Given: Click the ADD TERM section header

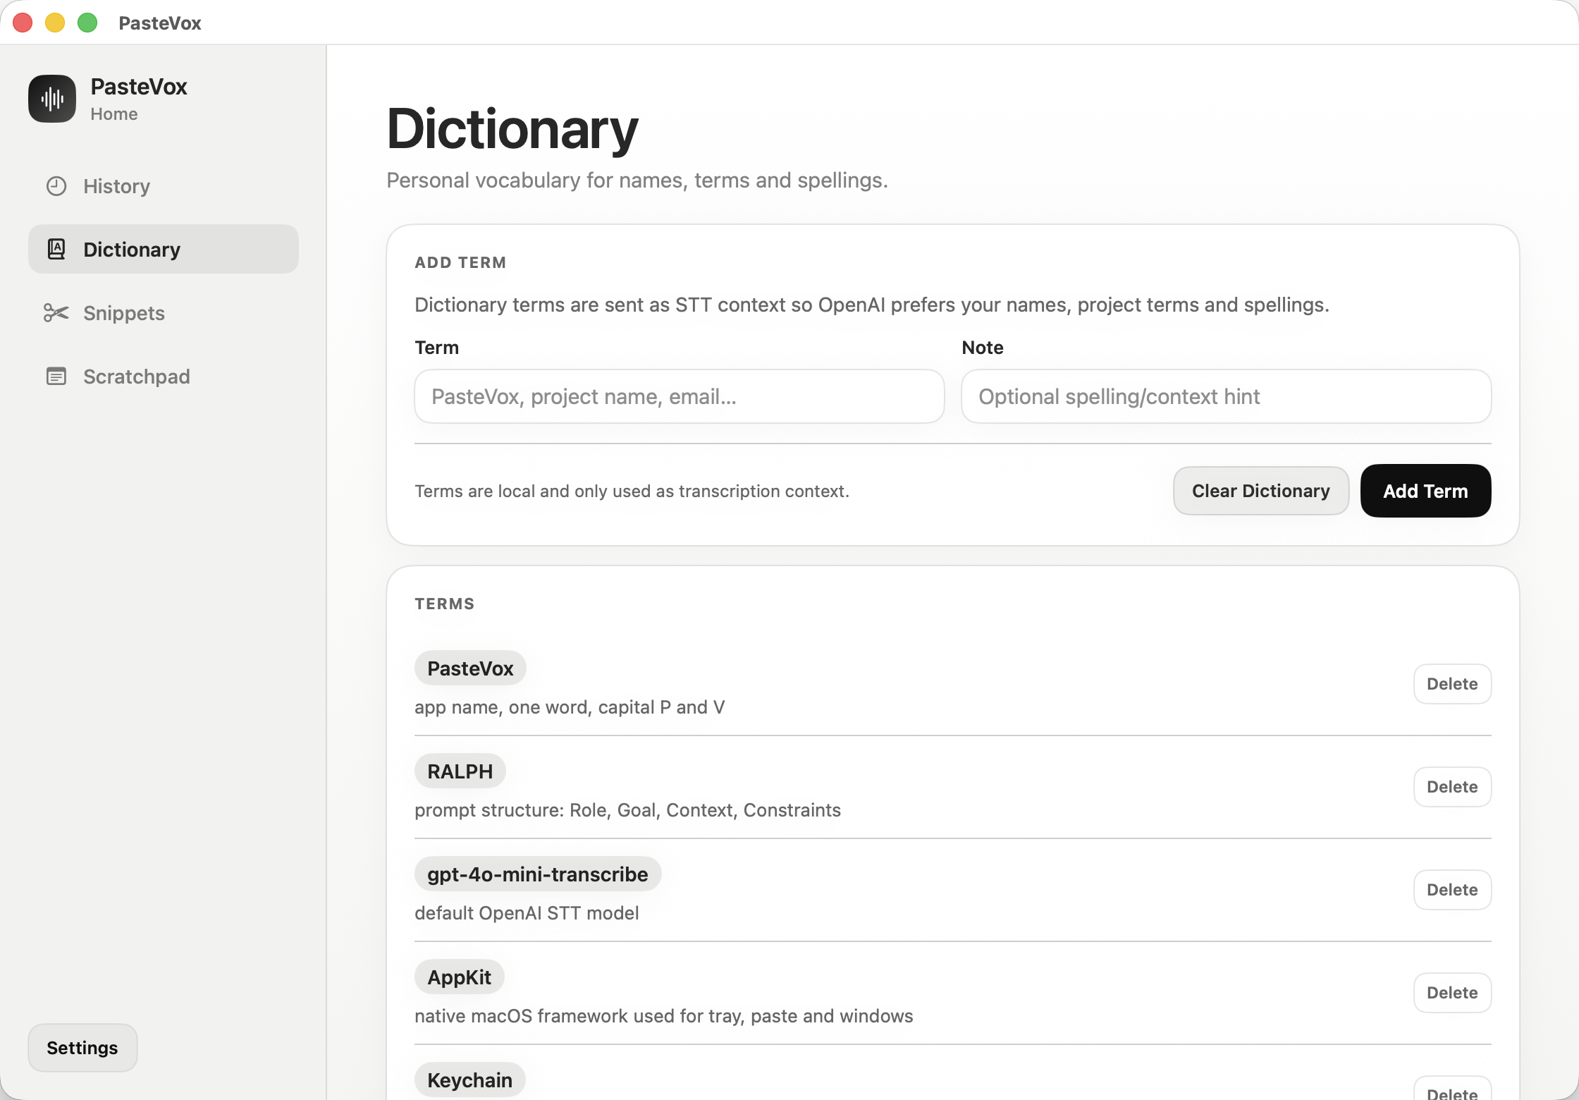Looking at the screenshot, I should click(x=460, y=262).
